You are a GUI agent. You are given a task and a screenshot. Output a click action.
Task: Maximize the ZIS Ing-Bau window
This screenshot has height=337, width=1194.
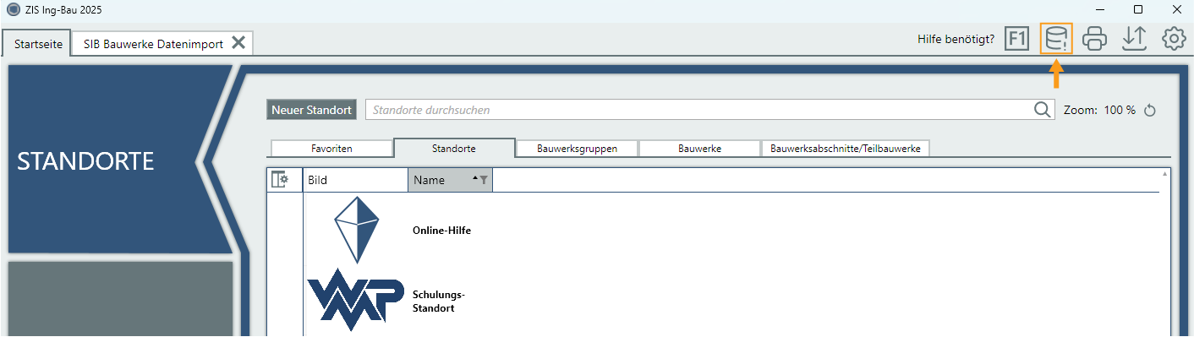1137,9
